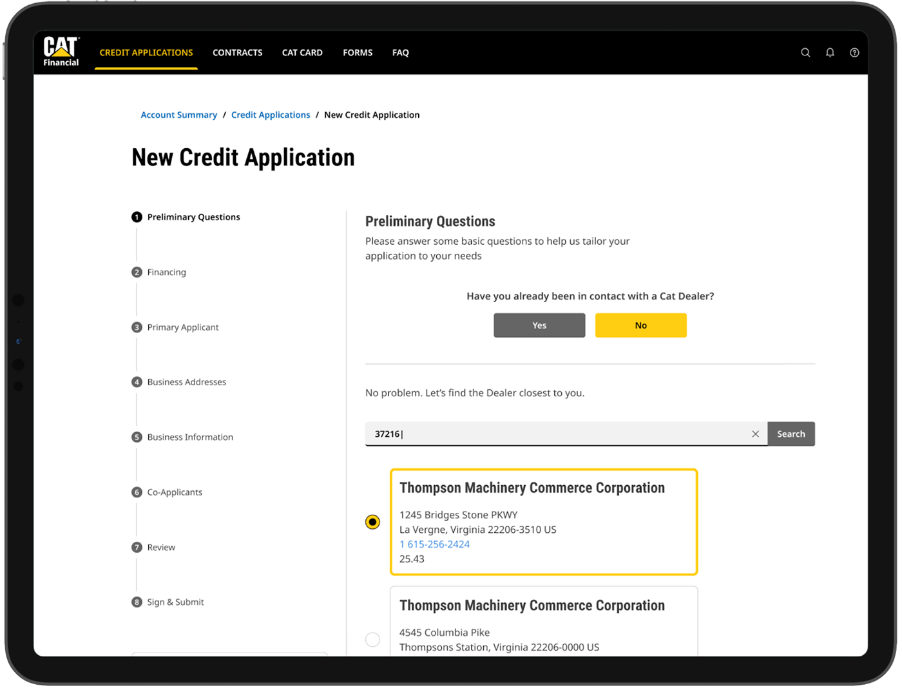Select the La Vergne dealer card title
The width and height of the screenshot is (902, 690).
tap(532, 488)
